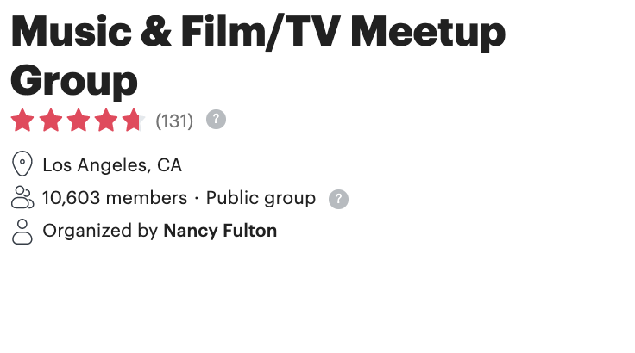Click the location pin icon
635x353 pixels.
22,164
